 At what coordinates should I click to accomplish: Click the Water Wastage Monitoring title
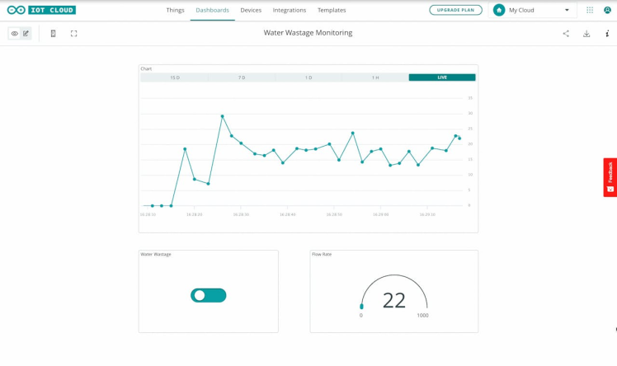tap(308, 33)
